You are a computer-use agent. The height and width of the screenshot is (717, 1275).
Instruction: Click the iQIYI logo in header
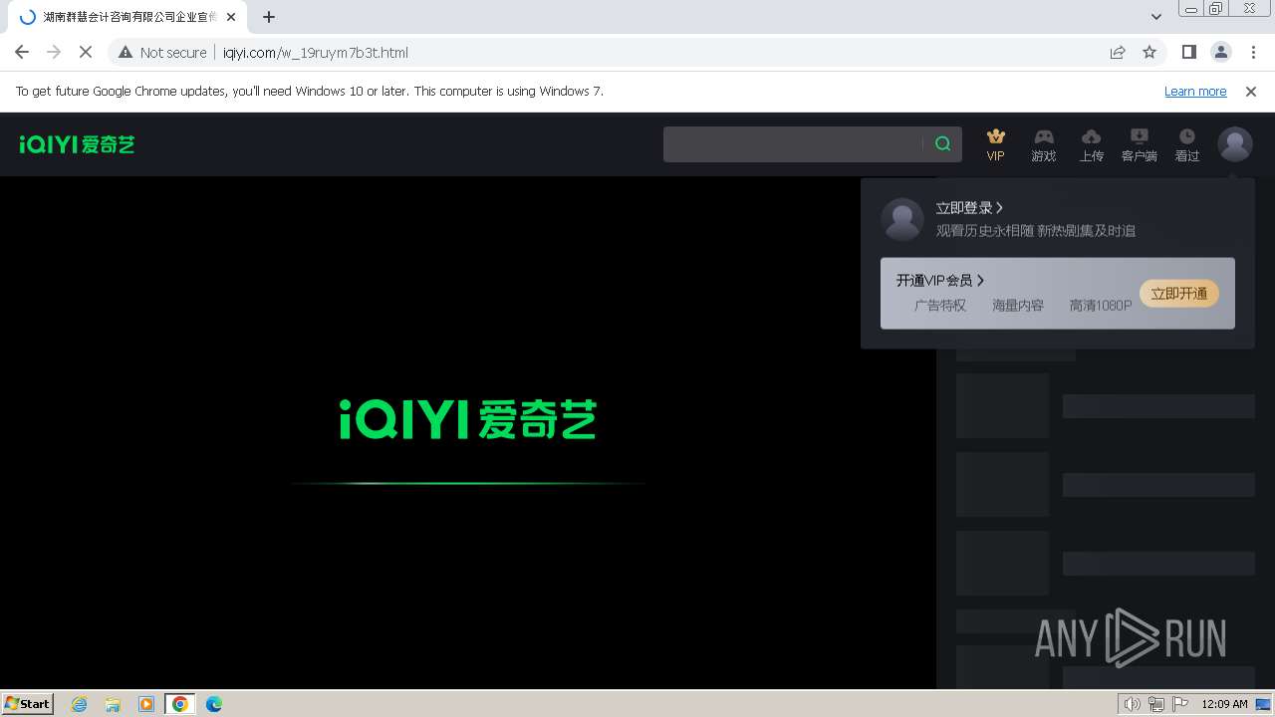pos(77,144)
